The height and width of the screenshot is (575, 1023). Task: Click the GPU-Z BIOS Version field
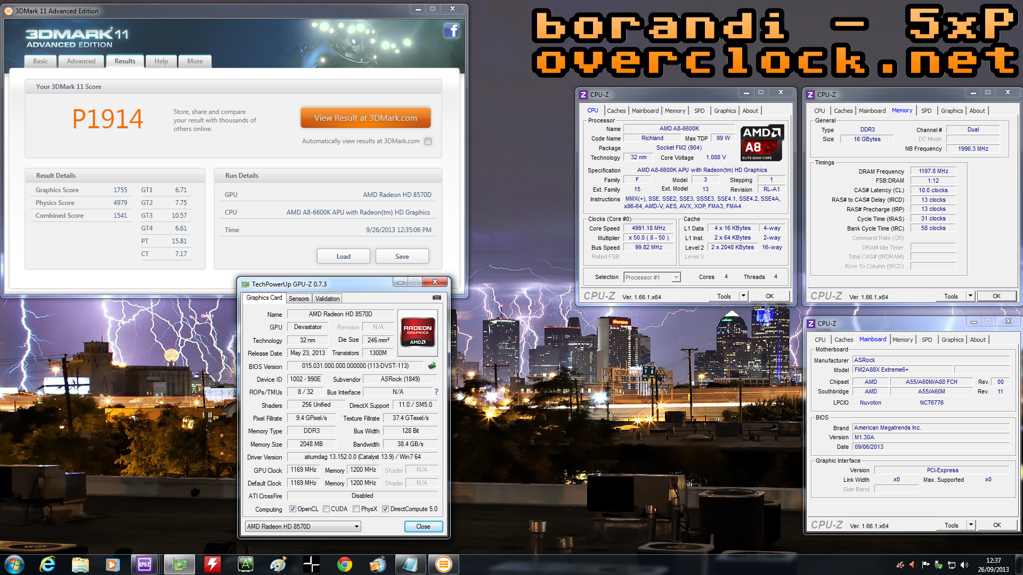(x=355, y=366)
